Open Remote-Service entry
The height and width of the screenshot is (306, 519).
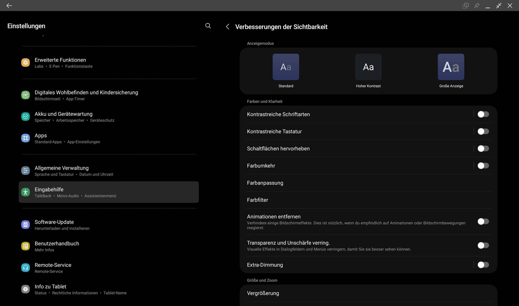coord(109,268)
